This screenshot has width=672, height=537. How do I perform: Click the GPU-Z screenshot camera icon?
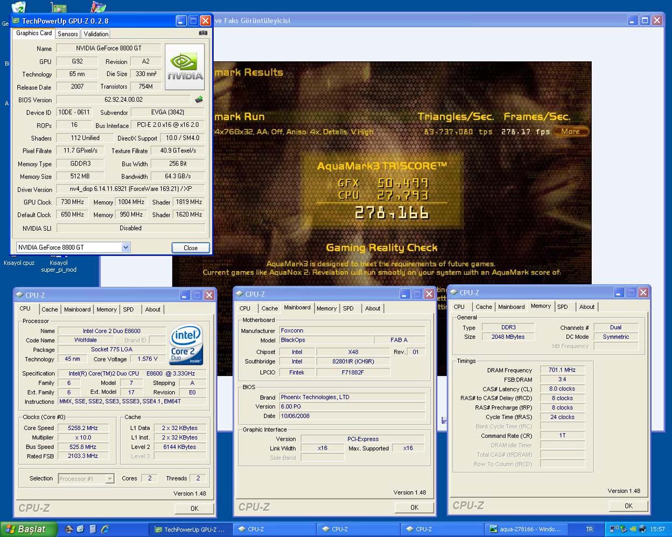coord(203,33)
